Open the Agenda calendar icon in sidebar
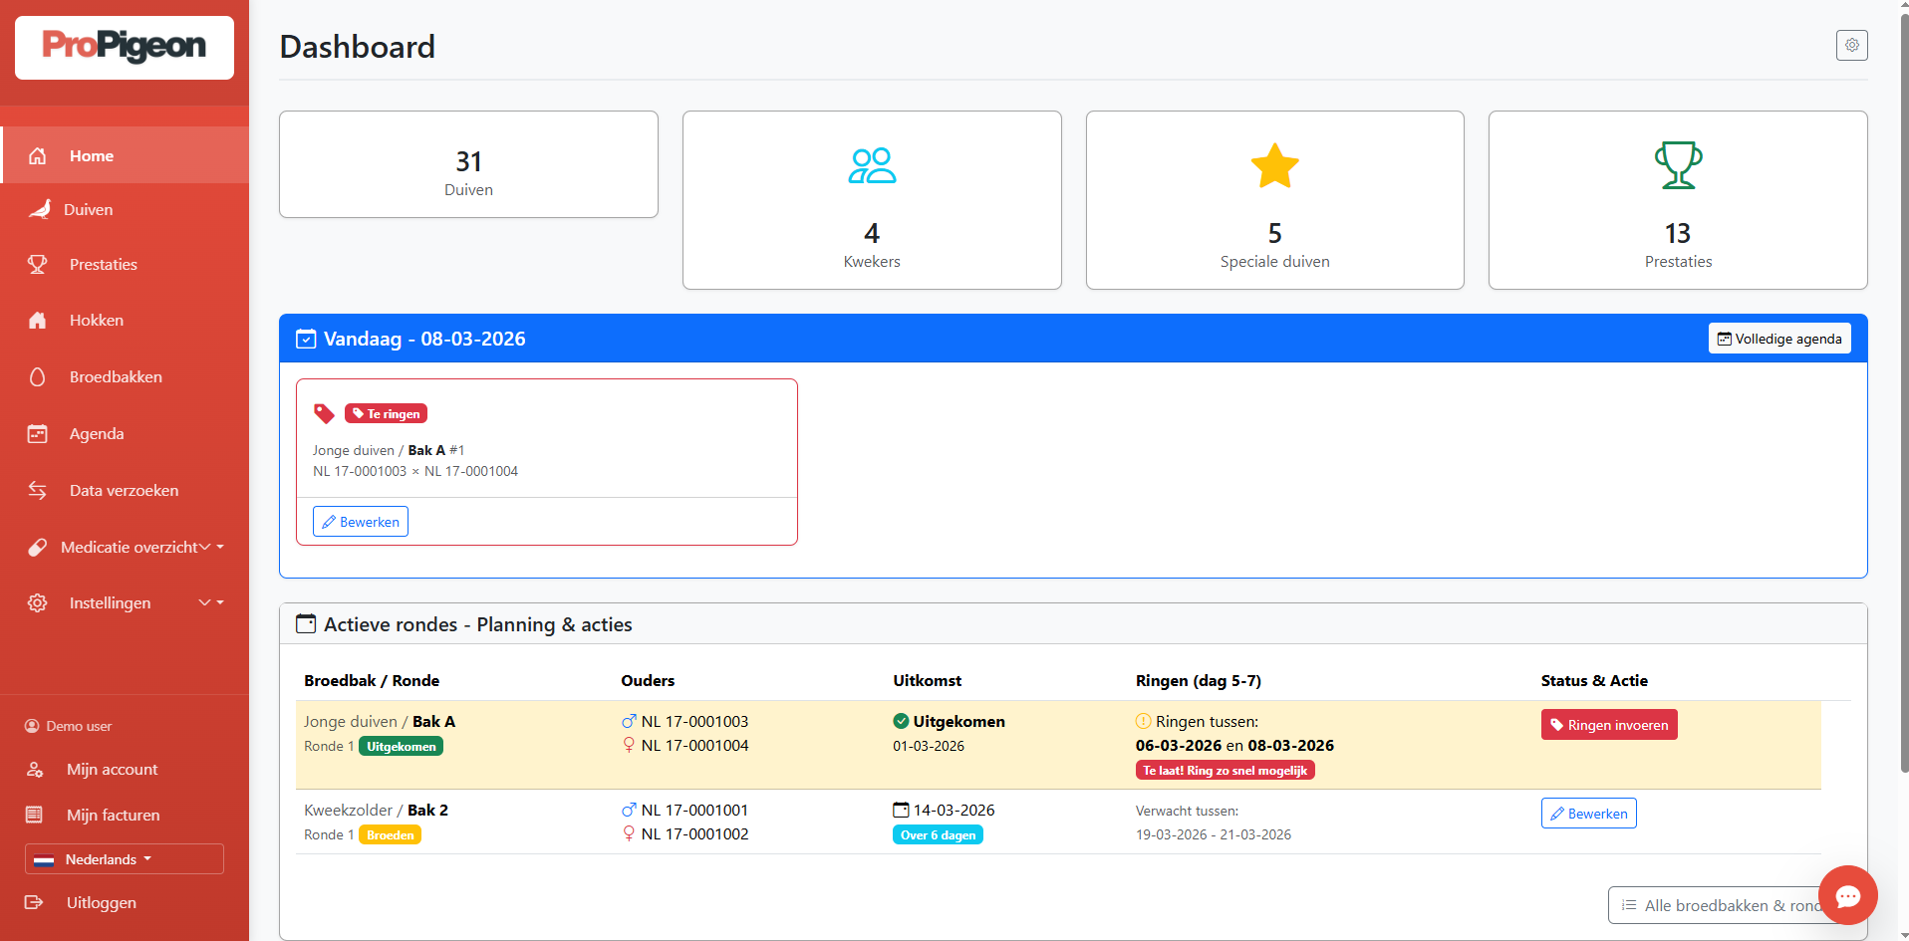 click(37, 433)
